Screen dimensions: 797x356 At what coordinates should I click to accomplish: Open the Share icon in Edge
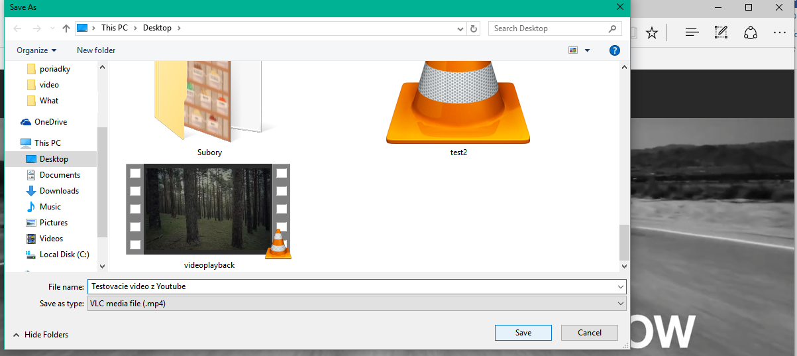coord(751,32)
